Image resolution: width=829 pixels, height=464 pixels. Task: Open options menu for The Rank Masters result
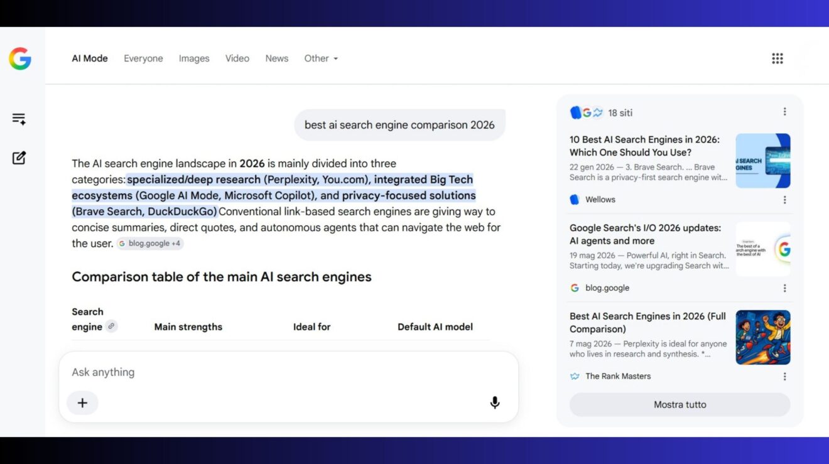tap(784, 376)
